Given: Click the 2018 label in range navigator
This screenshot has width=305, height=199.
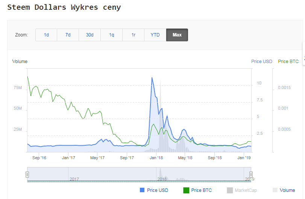Looking at the screenshot, I should pyautogui.click(x=162, y=179).
